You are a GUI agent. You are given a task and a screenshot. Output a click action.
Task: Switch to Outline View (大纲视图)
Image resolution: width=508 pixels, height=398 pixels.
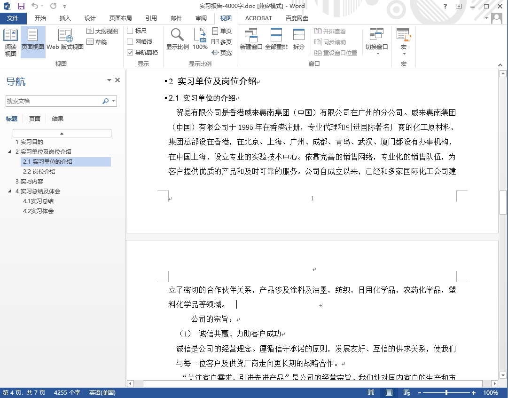coord(102,31)
